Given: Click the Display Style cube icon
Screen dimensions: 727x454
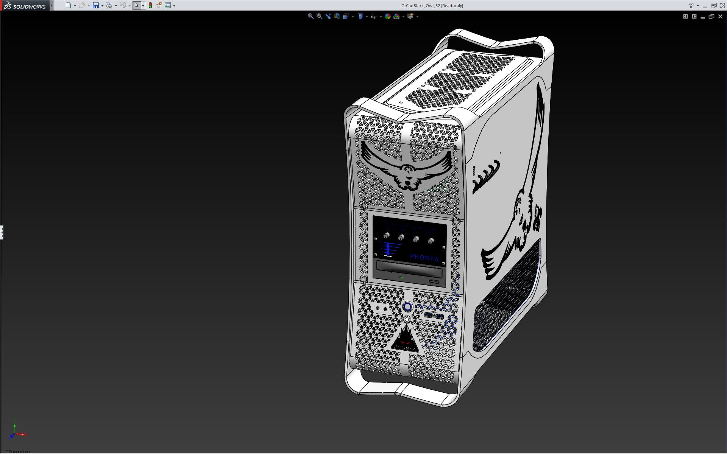Looking at the screenshot, I should point(360,16).
